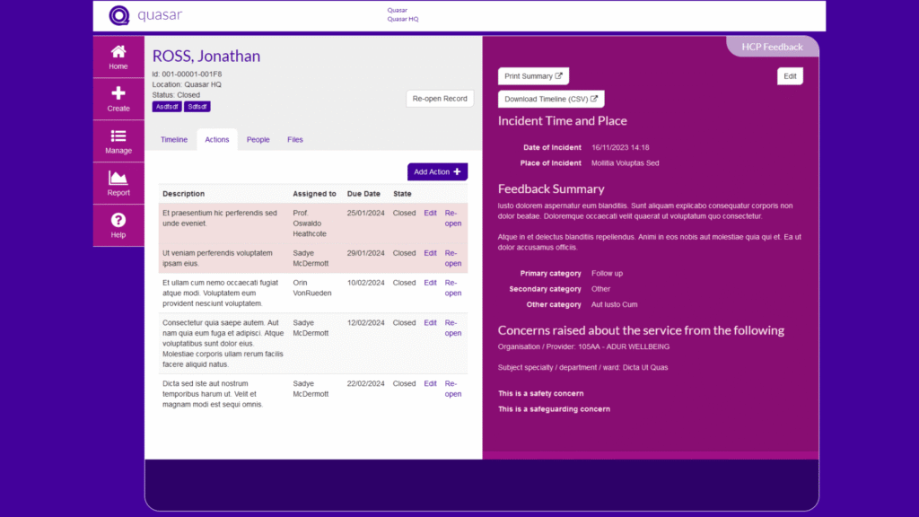The image size is (919, 517).
Task: Switch to the People tab
Action: [x=258, y=140]
